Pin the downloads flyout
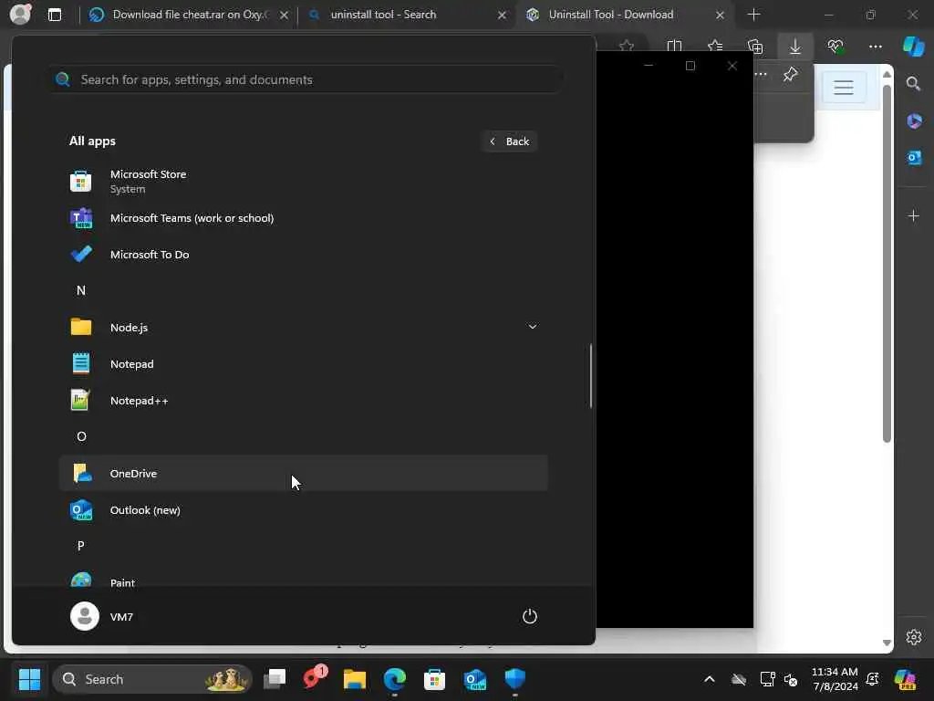 point(791,75)
